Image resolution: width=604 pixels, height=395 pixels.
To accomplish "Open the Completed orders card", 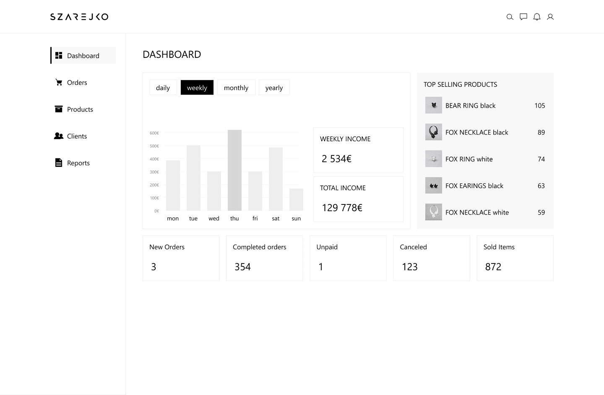I will (264, 258).
